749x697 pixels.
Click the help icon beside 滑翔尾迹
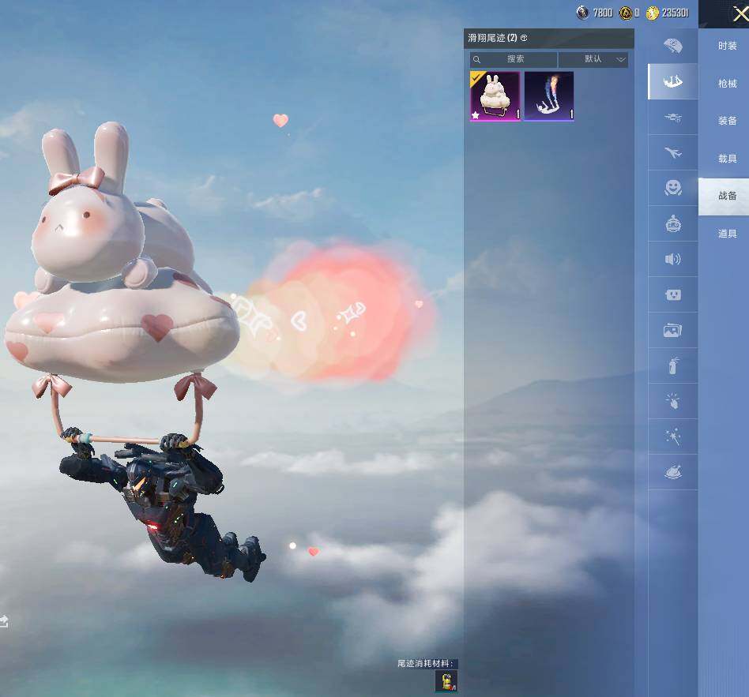tap(524, 38)
